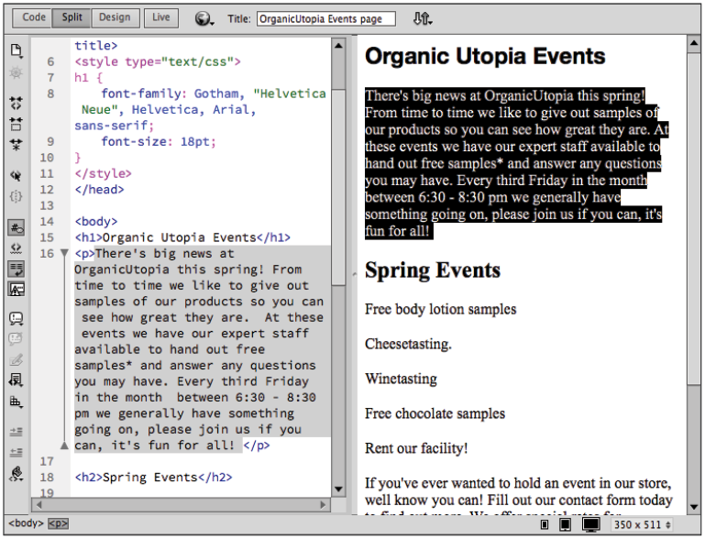
Task: Click the Select Parent Tag icon
Action: (x=16, y=175)
